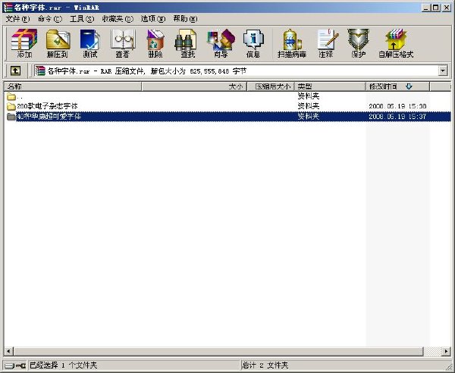Sort by 修改时间 column header
Viewport: 455px width, 373px height.
pos(397,86)
